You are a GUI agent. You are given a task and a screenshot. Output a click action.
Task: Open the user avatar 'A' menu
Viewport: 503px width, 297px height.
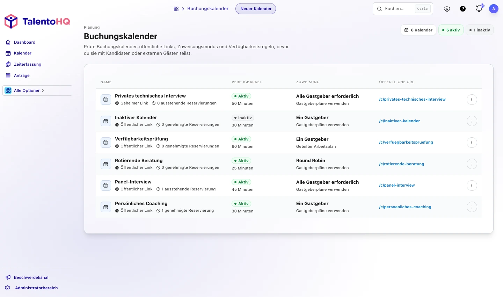coord(494,9)
